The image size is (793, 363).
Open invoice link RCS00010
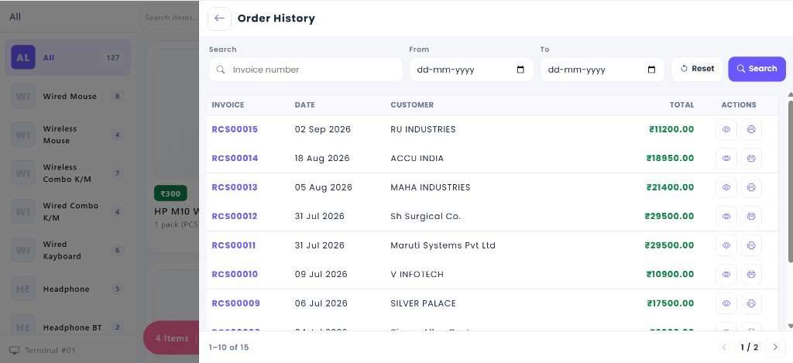pyautogui.click(x=235, y=275)
